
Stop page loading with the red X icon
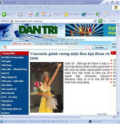[30, 14]
